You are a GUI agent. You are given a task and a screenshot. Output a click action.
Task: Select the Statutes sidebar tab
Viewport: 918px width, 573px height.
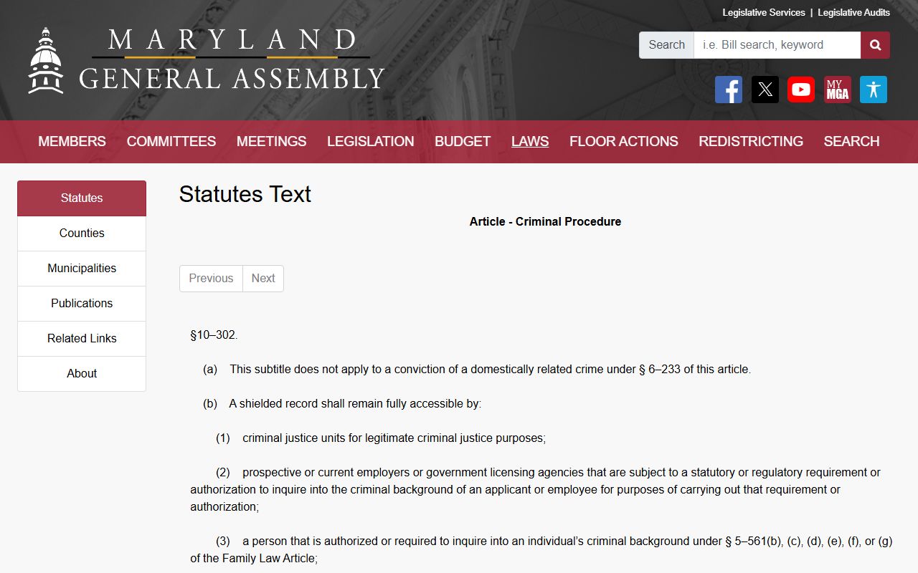82,198
